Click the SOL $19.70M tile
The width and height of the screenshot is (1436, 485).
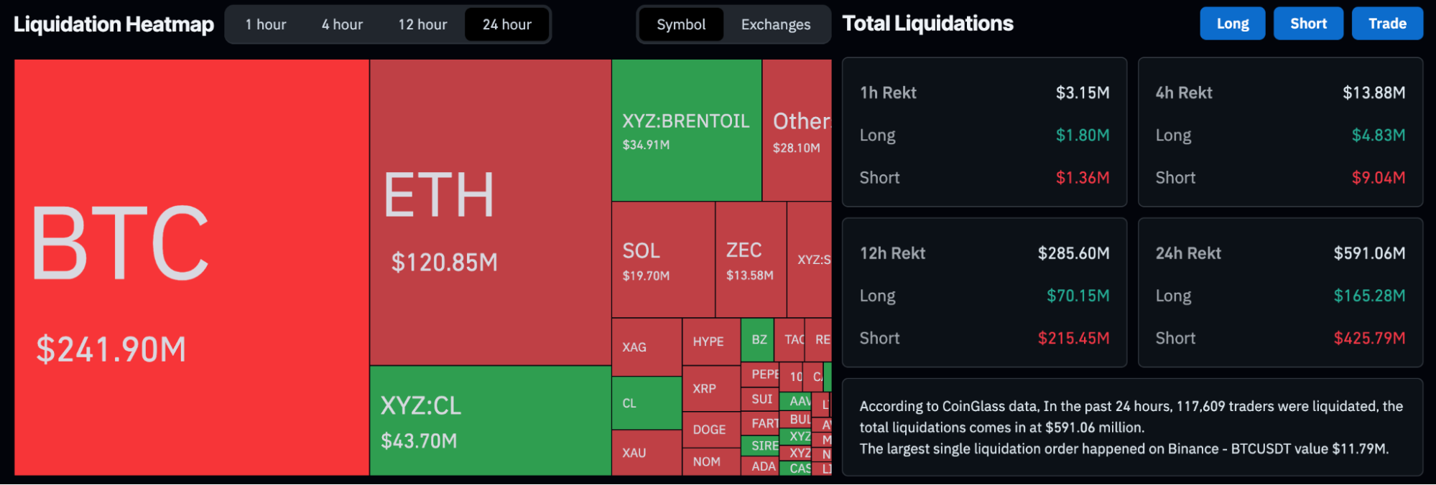point(663,260)
